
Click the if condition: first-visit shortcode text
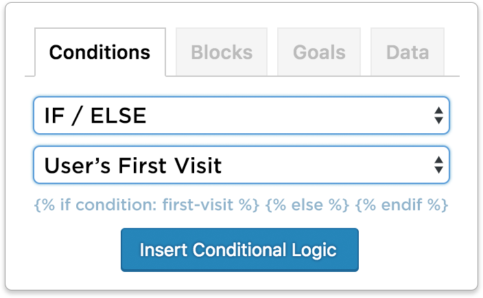(147, 205)
